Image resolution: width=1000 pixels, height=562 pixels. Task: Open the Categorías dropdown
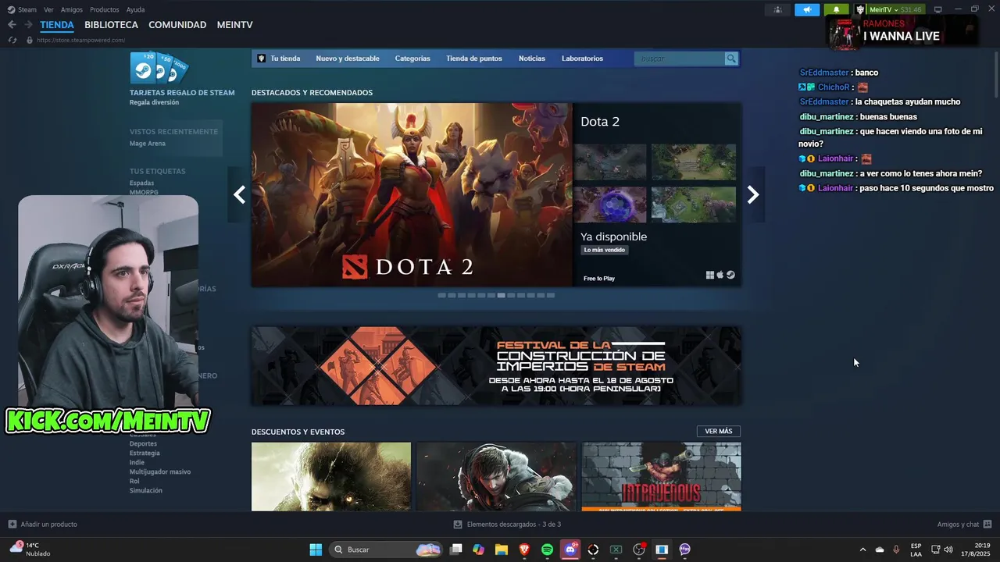[412, 59]
